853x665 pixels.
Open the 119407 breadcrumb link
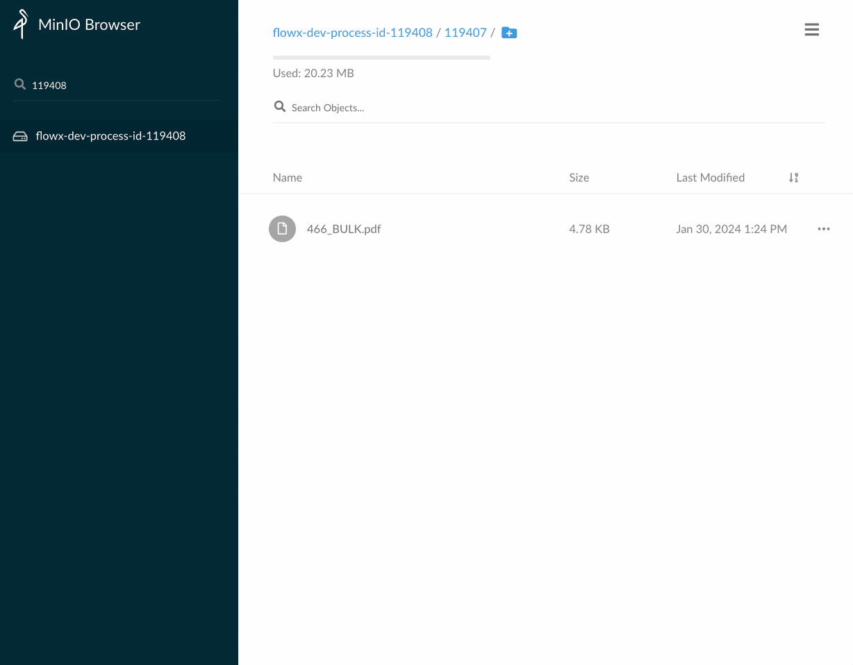tap(465, 33)
